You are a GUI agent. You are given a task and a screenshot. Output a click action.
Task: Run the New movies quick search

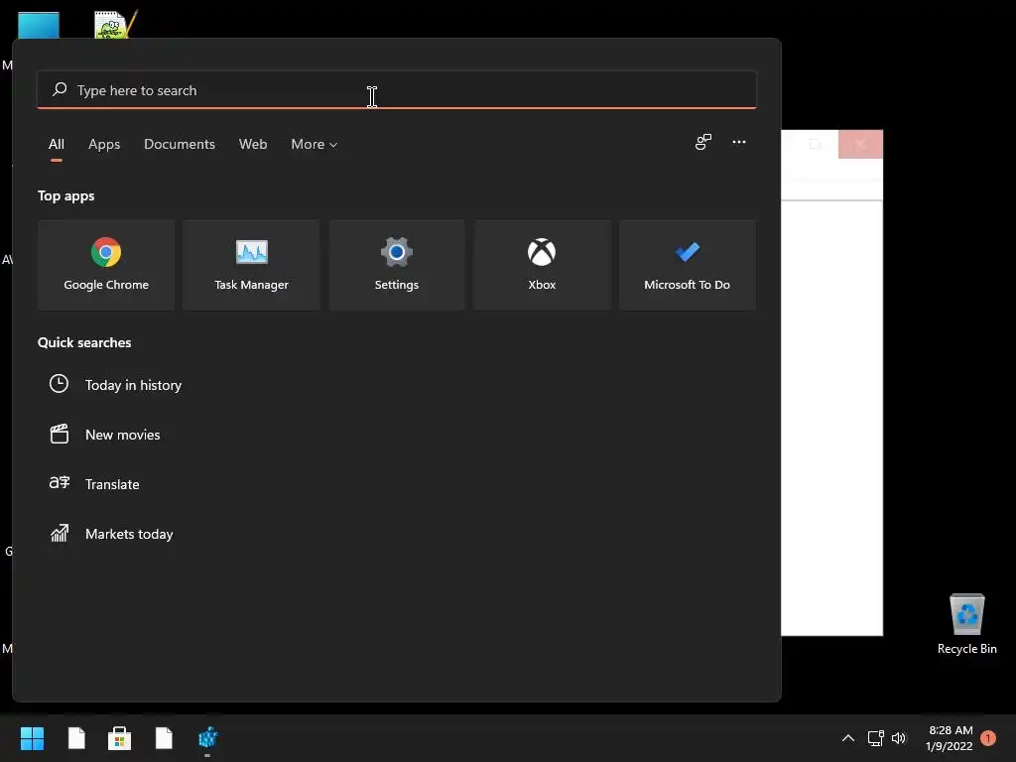click(x=122, y=435)
